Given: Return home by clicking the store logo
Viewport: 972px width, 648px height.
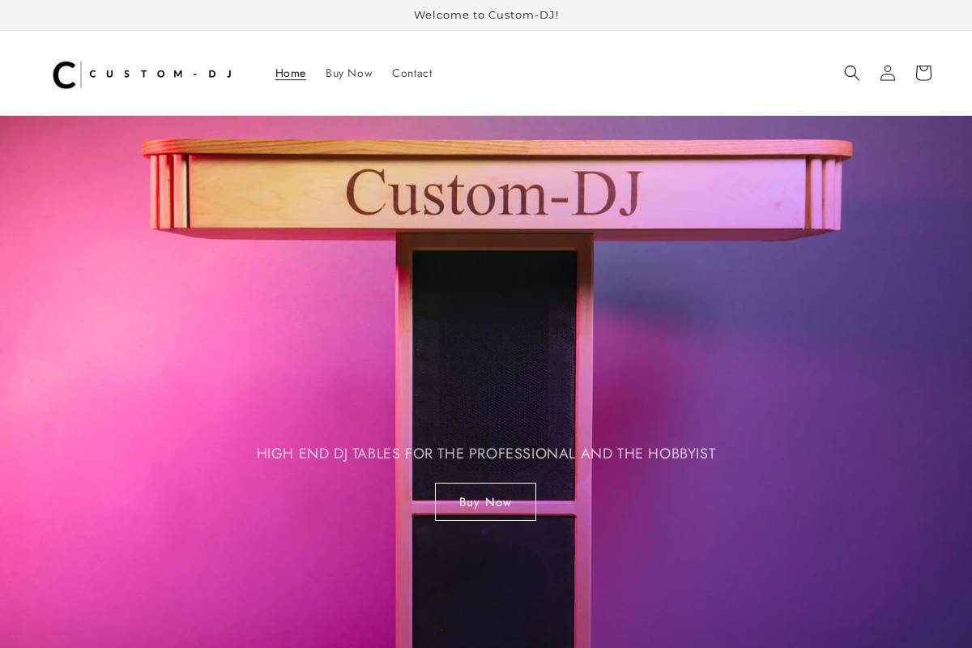Looking at the screenshot, I should 142,74.
